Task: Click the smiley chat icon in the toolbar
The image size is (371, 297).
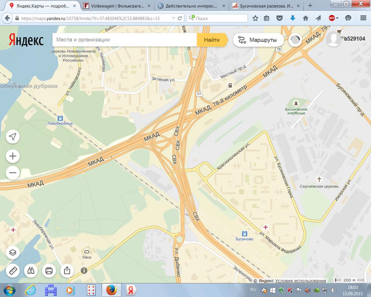Action: pyautogui.click(x=348, y=18)
